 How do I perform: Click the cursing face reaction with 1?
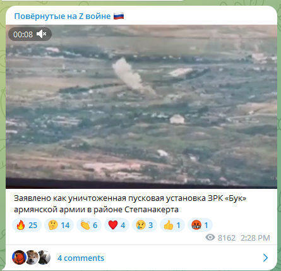click(200, 225)
